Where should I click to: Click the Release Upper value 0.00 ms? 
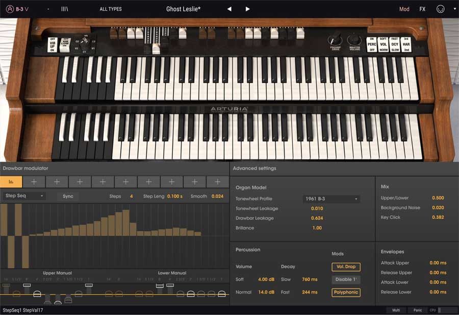point(438,273)
